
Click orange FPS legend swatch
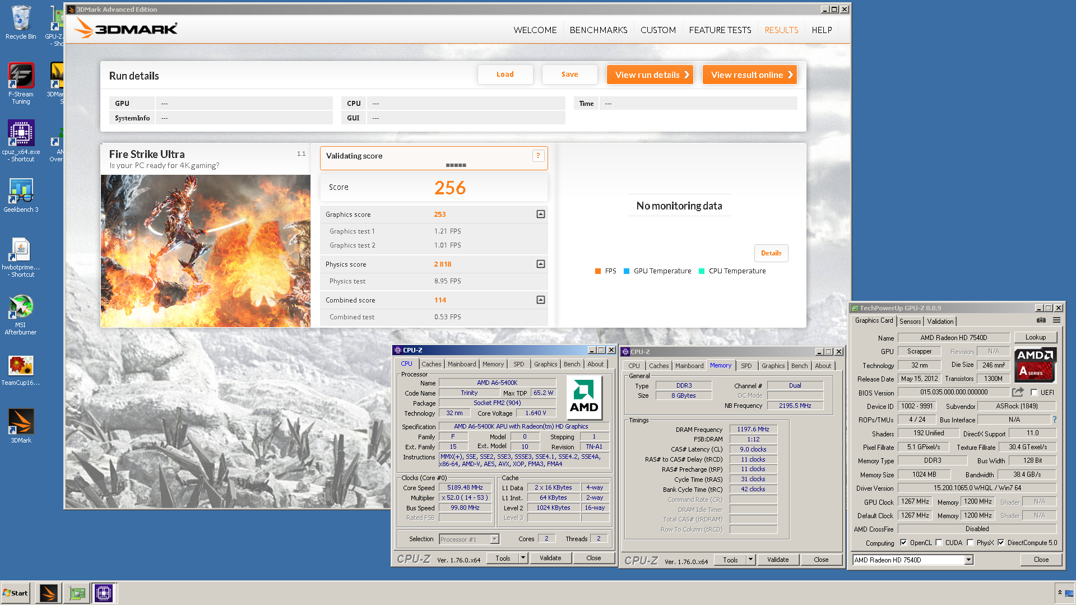coord(598,271)
